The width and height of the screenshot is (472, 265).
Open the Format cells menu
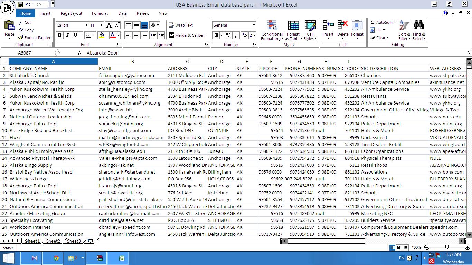coord(357,30)
